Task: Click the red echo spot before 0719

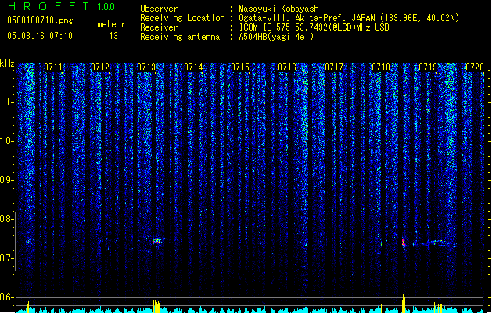Action: [x=404, y=243]
